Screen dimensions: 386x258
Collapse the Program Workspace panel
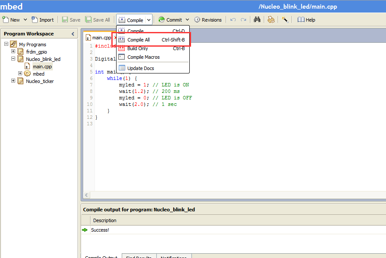coord(73,34)
